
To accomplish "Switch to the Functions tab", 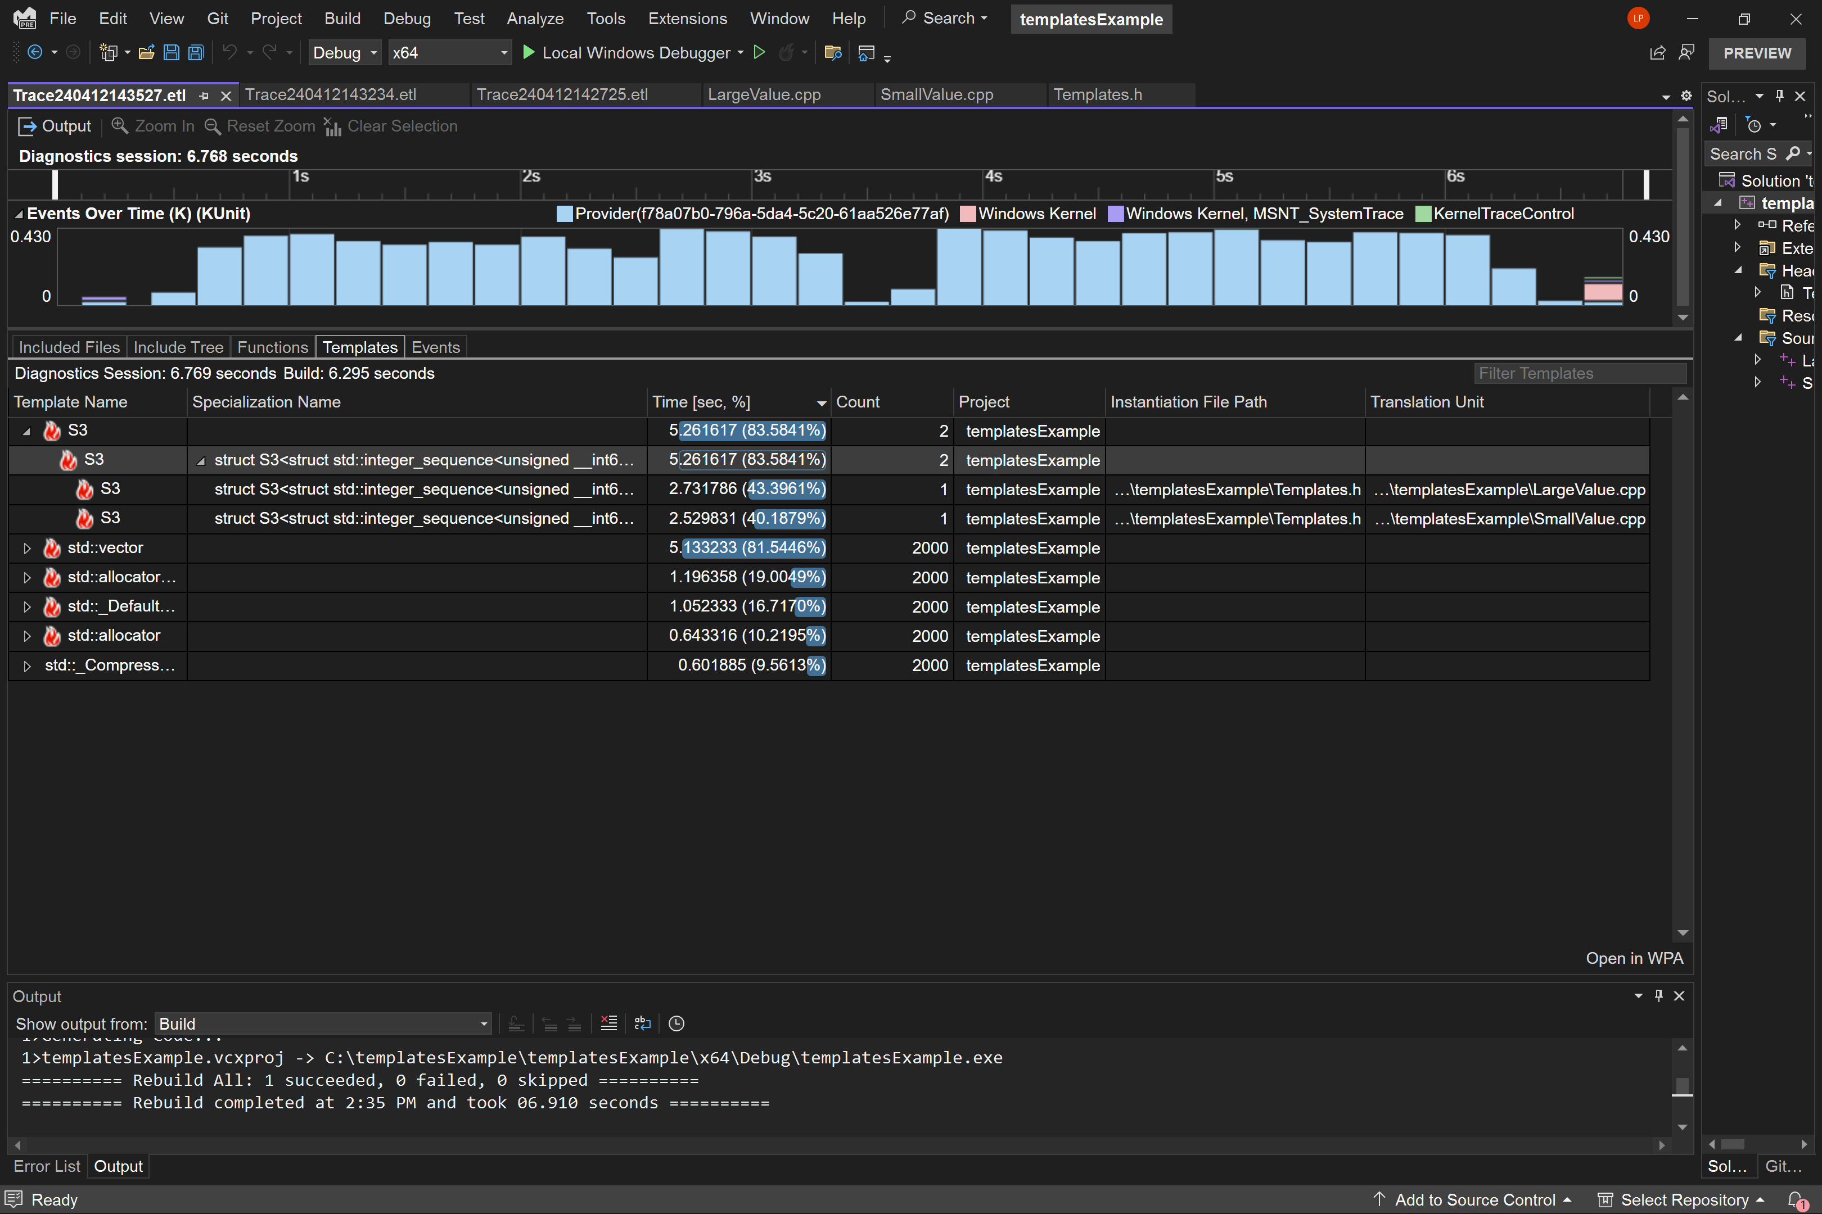I will [273, 347].
